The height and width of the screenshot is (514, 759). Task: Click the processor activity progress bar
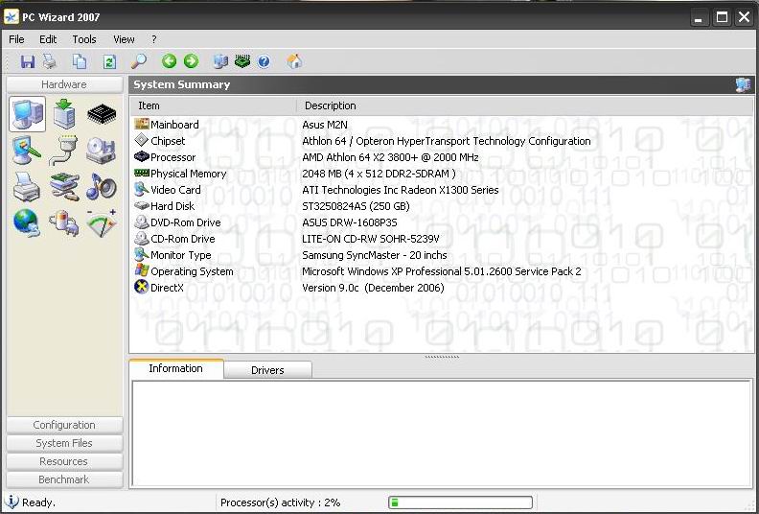460,502
